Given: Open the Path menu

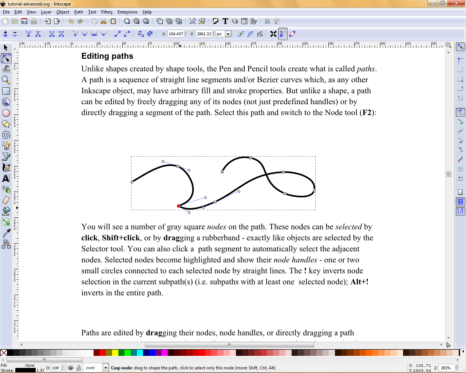Looking at the screenshot, I should click(x=78, y=12).
